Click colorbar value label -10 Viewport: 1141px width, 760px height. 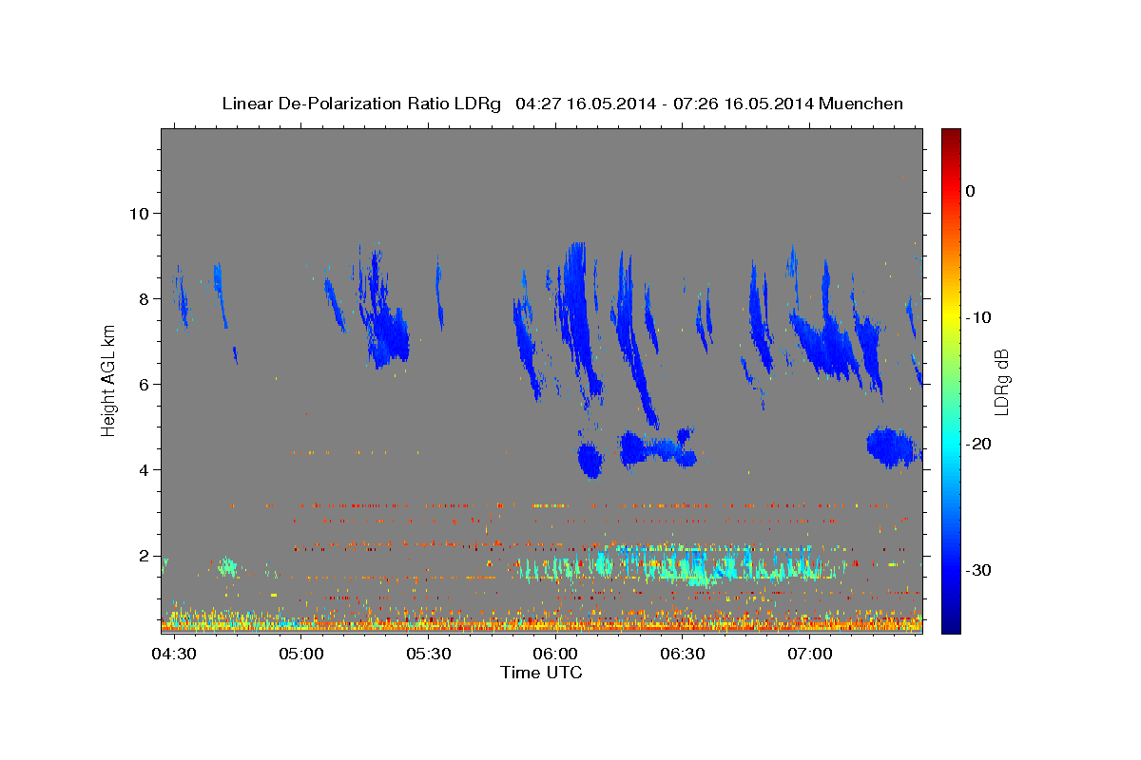pyautogui.click(x=978, y=317)
